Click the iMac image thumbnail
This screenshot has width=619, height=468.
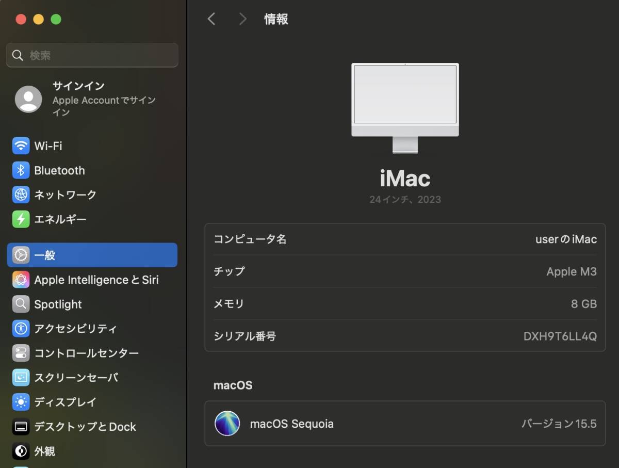(x=405, y=108)
